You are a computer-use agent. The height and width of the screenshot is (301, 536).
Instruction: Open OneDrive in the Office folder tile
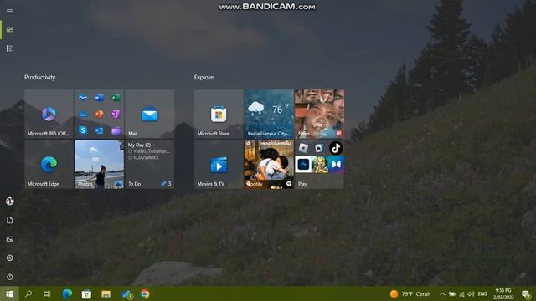pos(82,114)
